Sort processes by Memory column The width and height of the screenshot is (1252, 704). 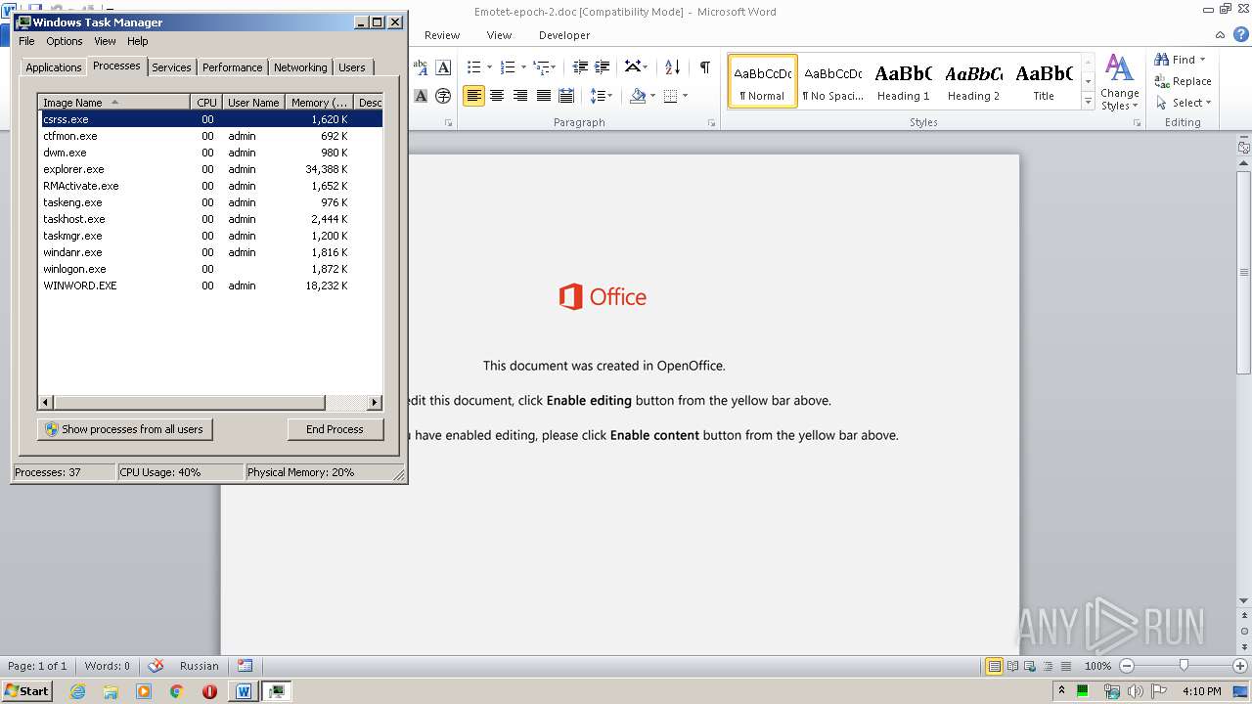(x=319, y=103)
